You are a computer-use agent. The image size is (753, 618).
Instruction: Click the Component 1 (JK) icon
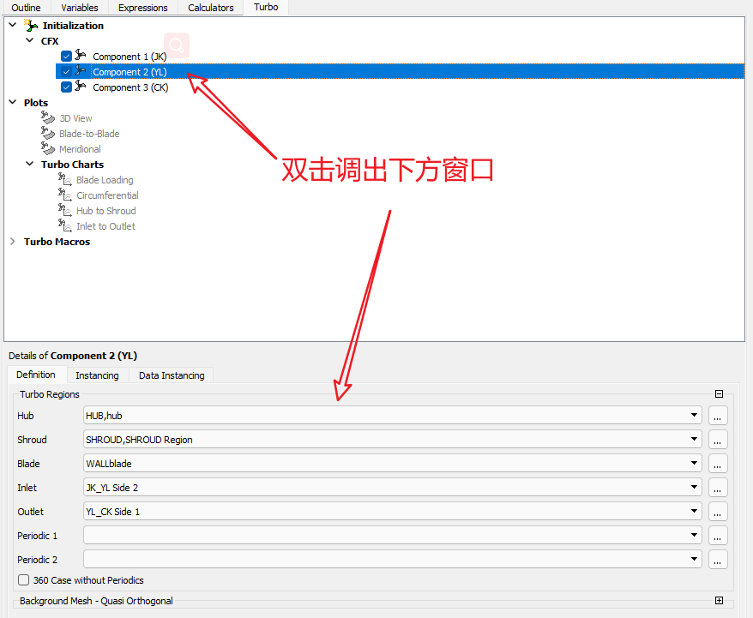(x=81, y=57)
